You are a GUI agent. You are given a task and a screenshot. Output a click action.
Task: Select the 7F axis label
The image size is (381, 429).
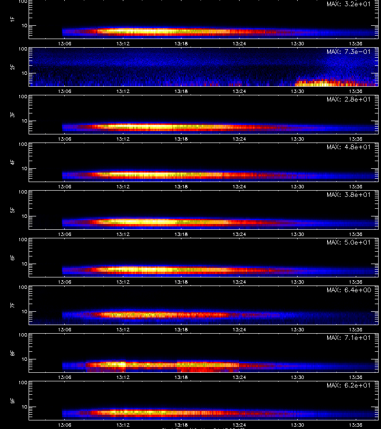coord(12,306)
